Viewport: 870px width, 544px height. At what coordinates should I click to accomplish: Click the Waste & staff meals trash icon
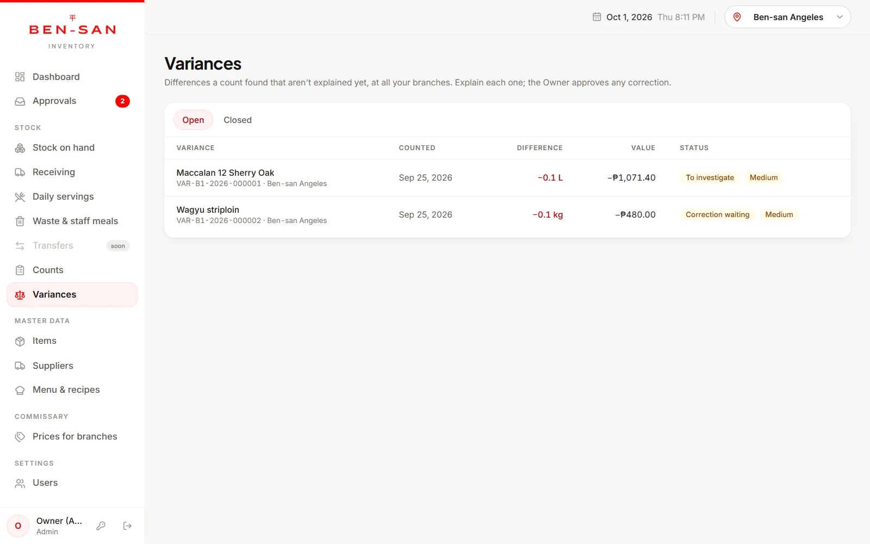point(20,221)
